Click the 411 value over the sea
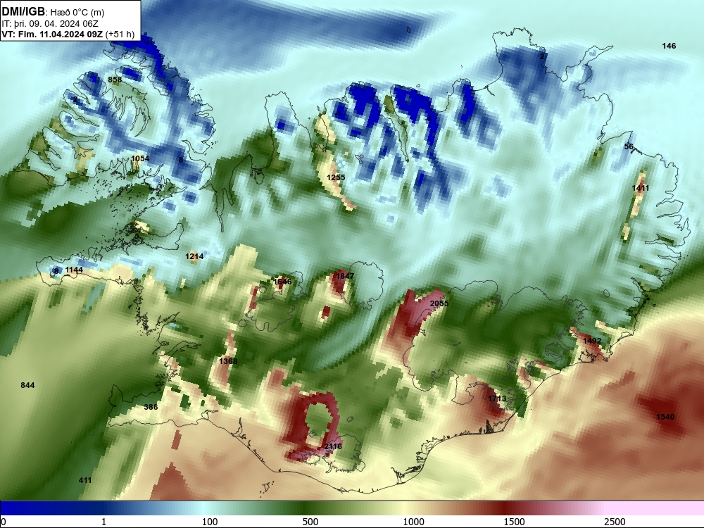Screen dimensions: 704x528 pyautogui.click(x=85, y=480)
